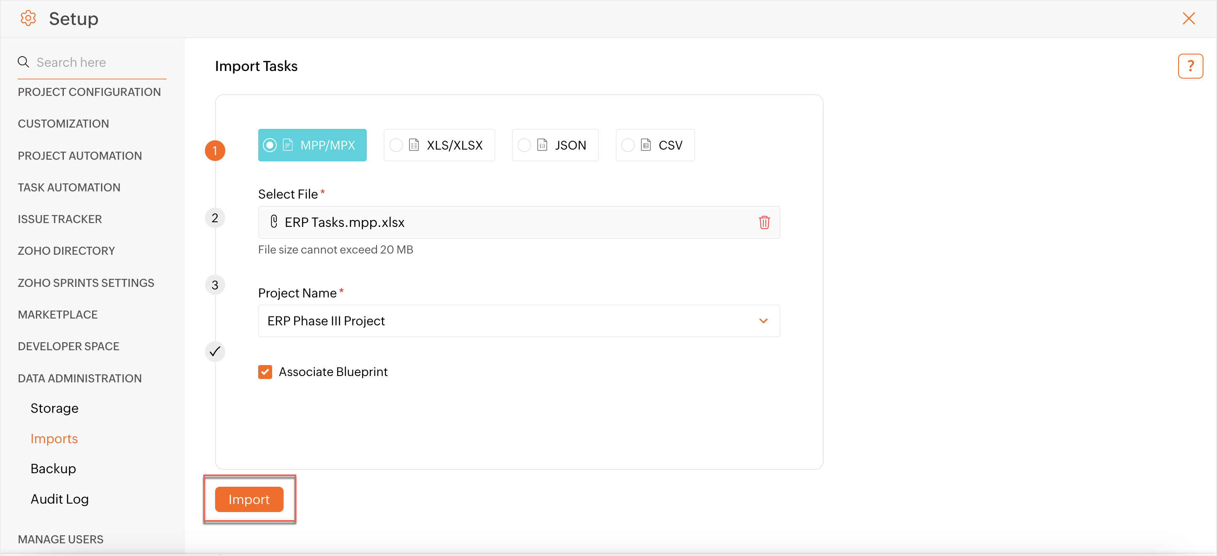Click the paperclip attachment icon
The height and width of the screenshot is (556, 1217).
(x=273, y=221)
